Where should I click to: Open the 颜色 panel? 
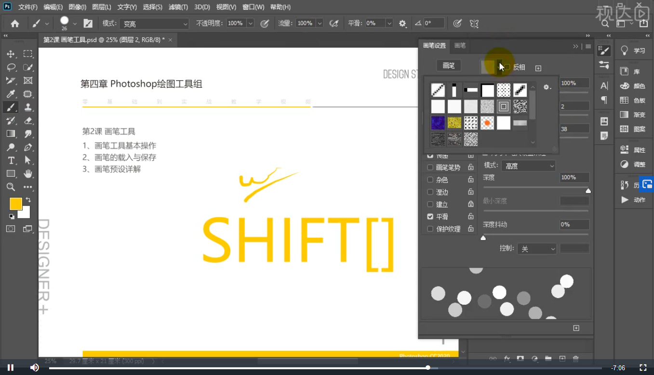click(633, 86)
